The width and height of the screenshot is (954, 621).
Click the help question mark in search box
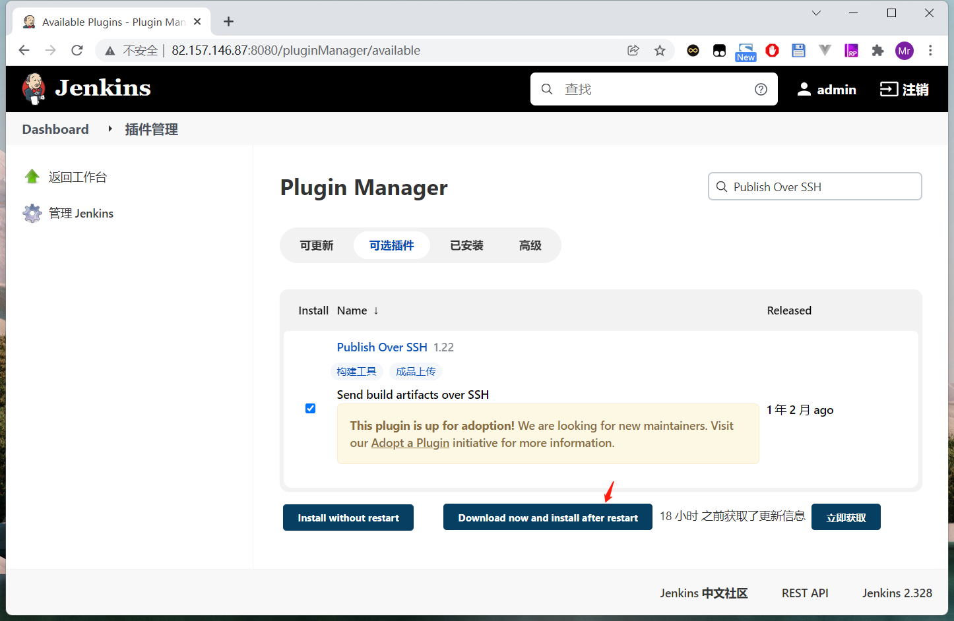[761, 89]
